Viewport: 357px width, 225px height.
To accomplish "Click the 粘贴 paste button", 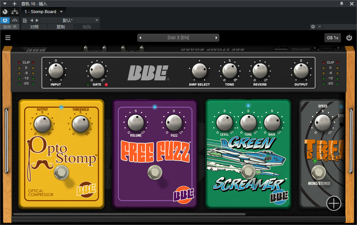I will tap(87, 27).
